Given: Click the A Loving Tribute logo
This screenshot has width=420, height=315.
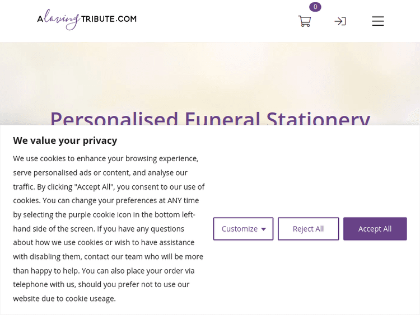Looking at the screenshot, I should point(87,19).
